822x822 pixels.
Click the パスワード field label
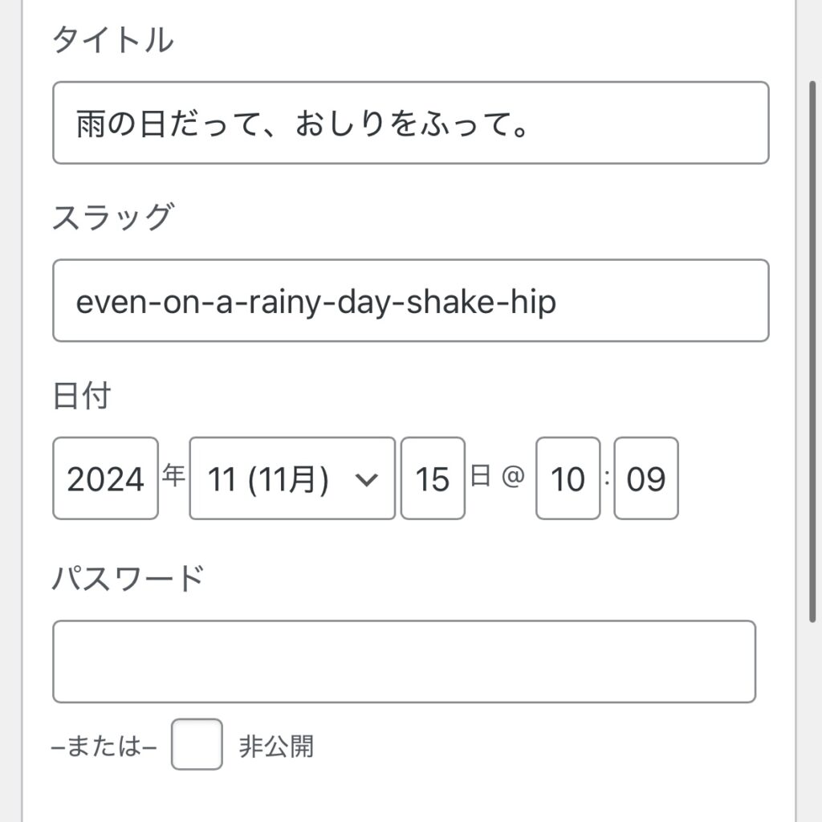(x=128, y=578)
